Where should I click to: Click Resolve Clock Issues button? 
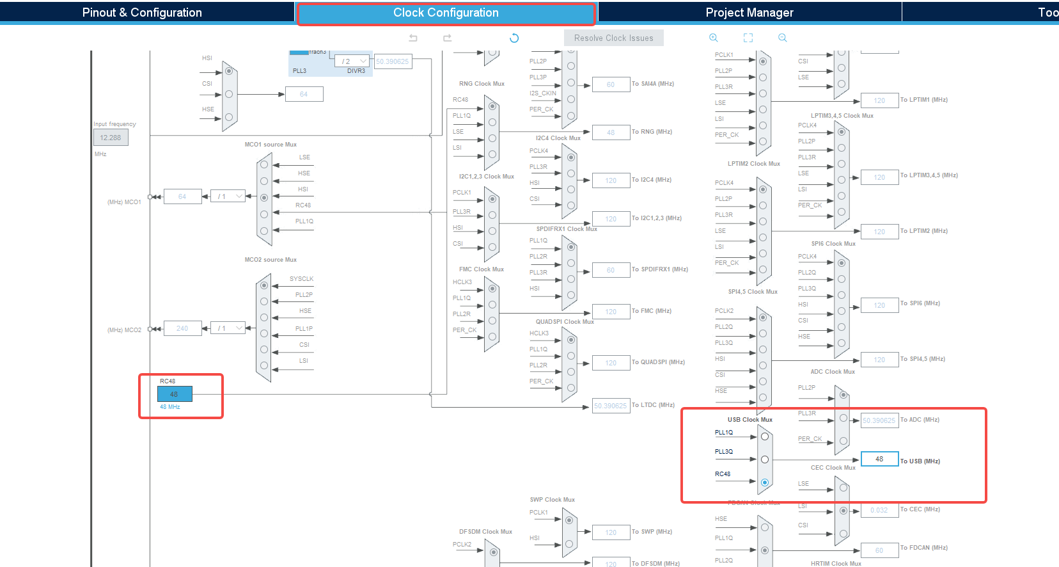tap(614, 38)
